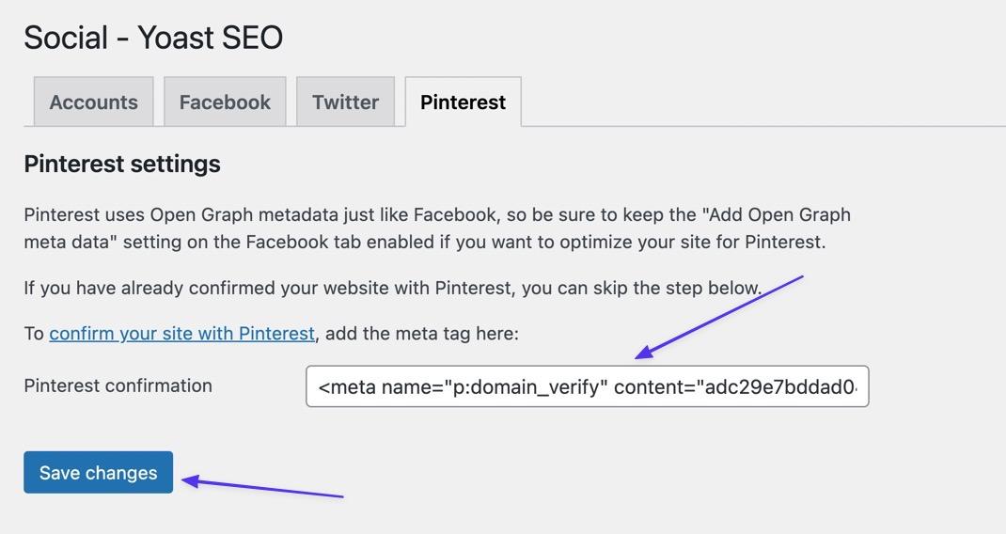Select the Pinterest tab
Image resolution: width=1006 pixels, height=534 pixels.
click(463, 102)
